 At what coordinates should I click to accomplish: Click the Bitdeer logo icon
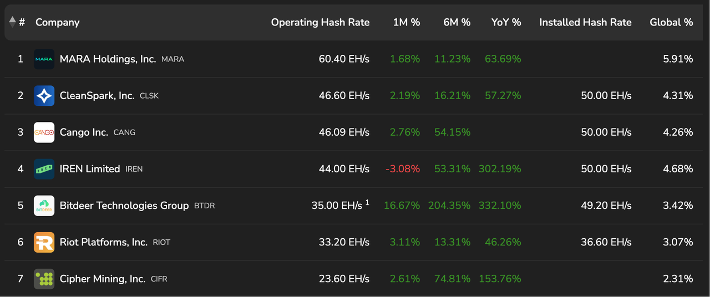pyautogui.click(x=44, y=206)
